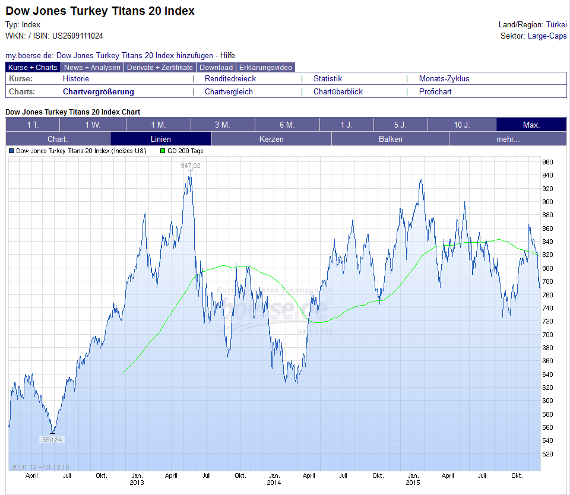Set chart range to 1 T.

pyautogui.click(x=33, y=125)
